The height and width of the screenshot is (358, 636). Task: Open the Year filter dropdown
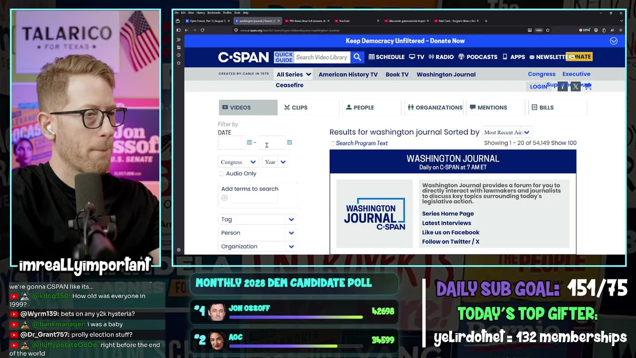[x=275, y=162]
